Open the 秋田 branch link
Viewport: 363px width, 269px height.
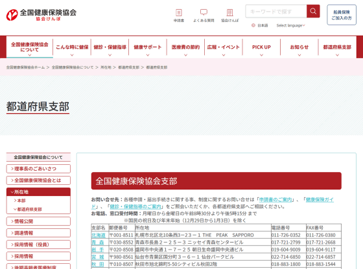click(98, 264)
